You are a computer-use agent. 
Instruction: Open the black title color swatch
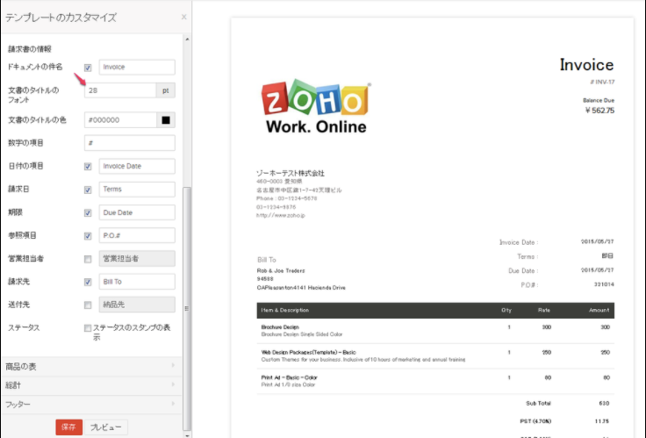166,120
